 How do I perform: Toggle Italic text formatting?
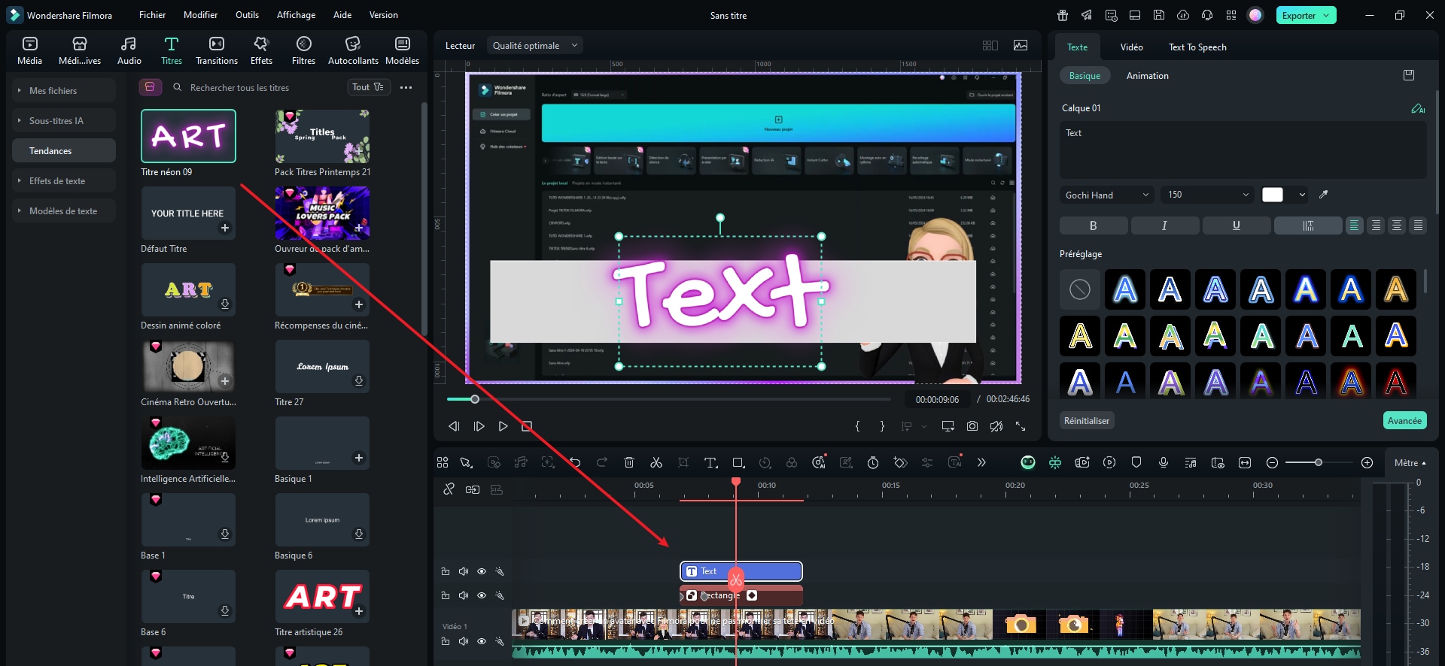pos(1164,226)
